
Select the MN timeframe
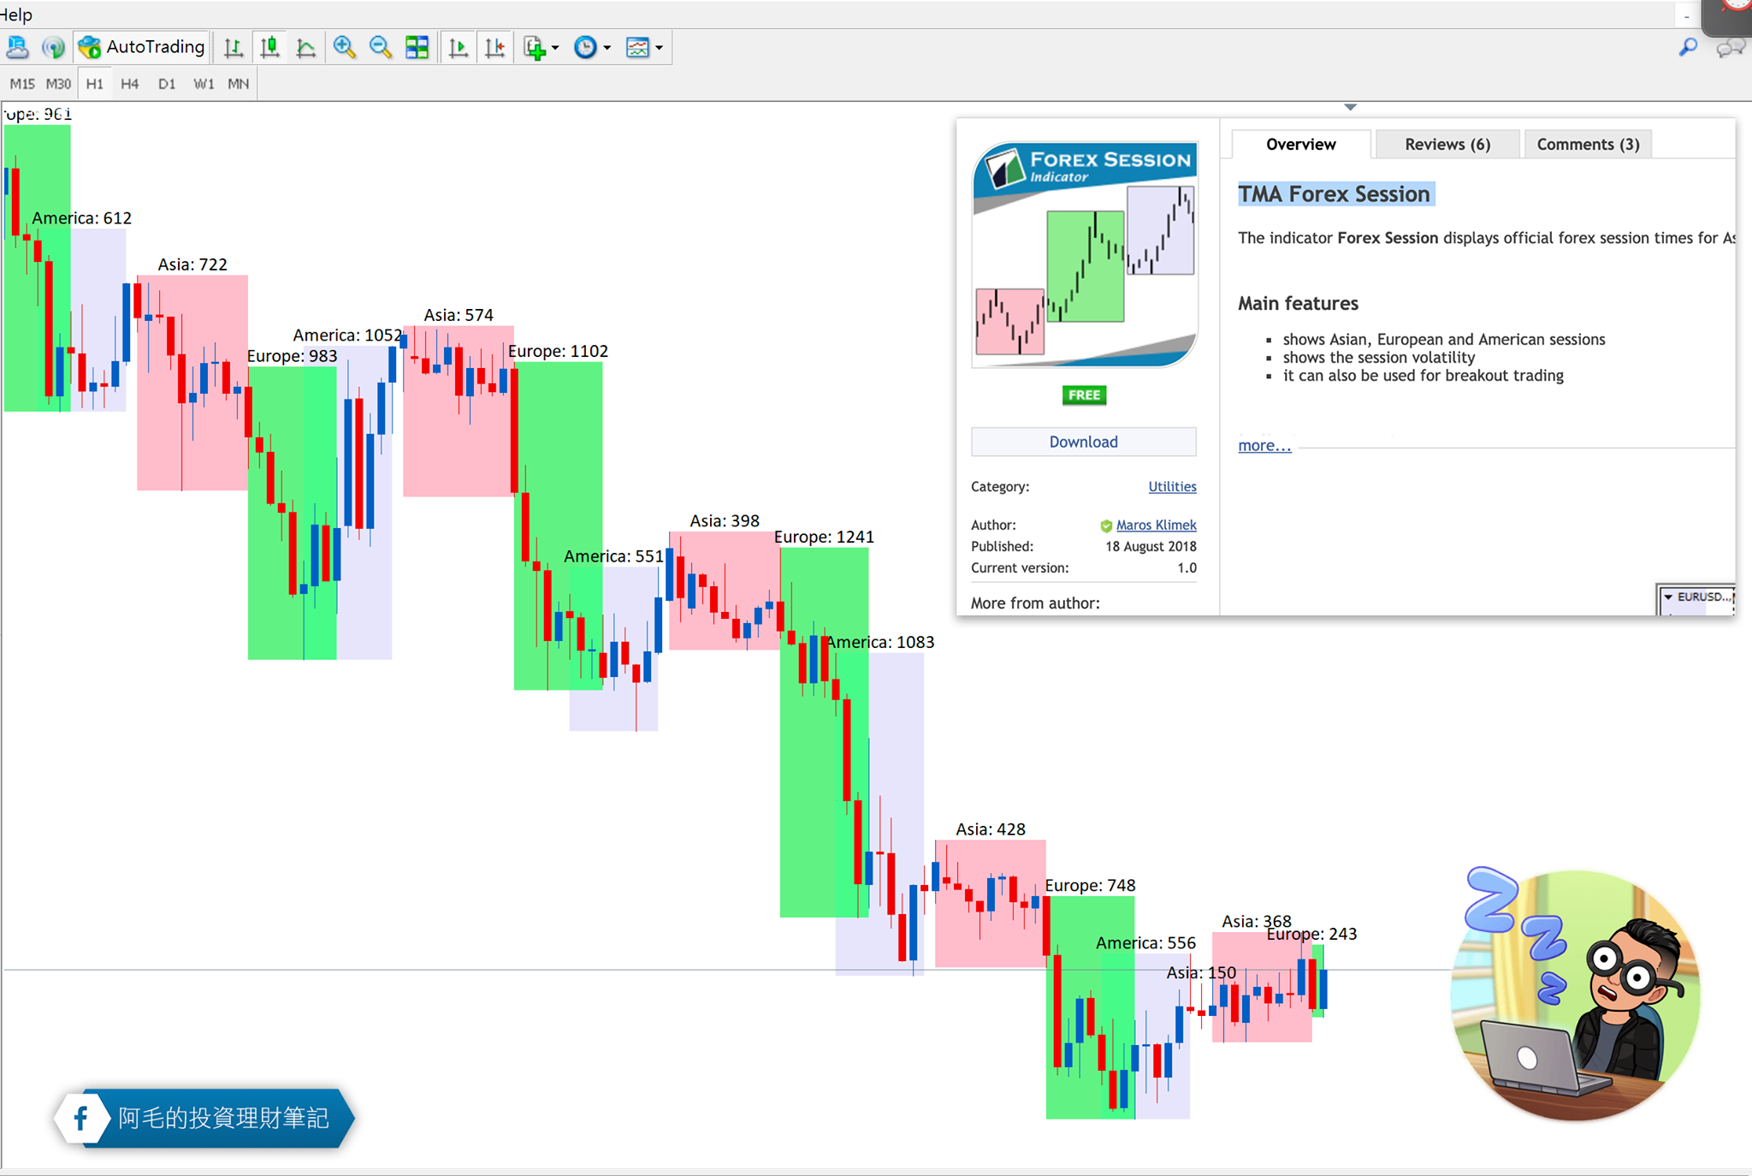coord(238,84)
